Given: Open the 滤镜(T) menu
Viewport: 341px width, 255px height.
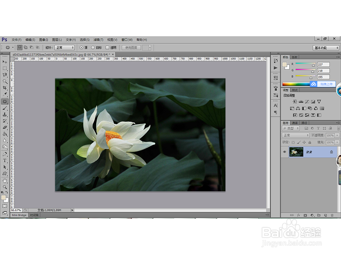Looking at the screenshot, I should 98,40.
